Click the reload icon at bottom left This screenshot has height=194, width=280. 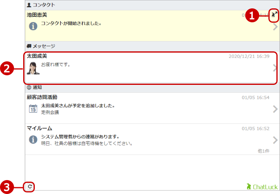(29, 186)
